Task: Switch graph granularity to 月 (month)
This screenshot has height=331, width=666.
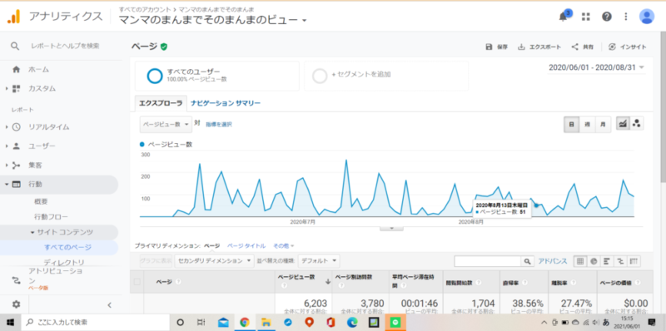Action: pos(603,125)
